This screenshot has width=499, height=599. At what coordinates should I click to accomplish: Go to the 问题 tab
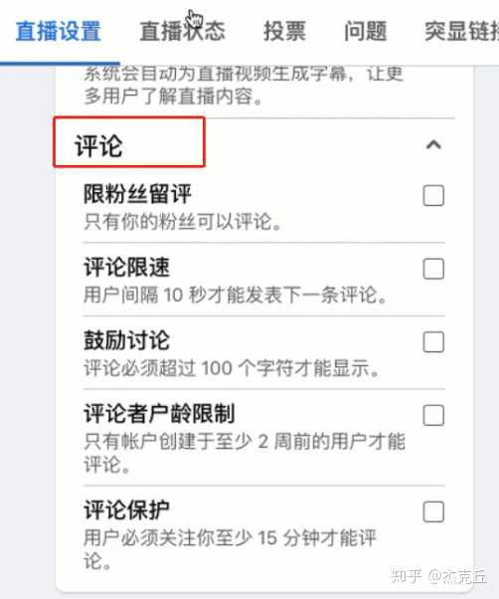pos(366,31)
